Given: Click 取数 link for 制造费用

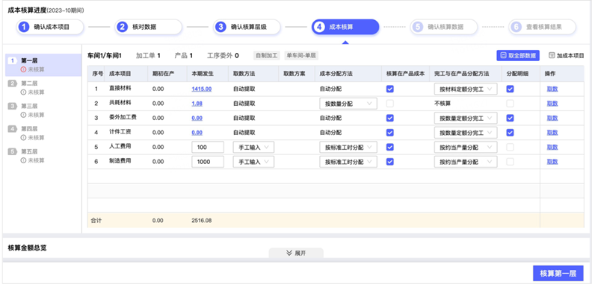Looking at the screenshot, I should point(552,162).
